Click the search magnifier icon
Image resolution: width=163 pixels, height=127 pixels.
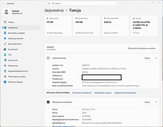pos(49,3)
